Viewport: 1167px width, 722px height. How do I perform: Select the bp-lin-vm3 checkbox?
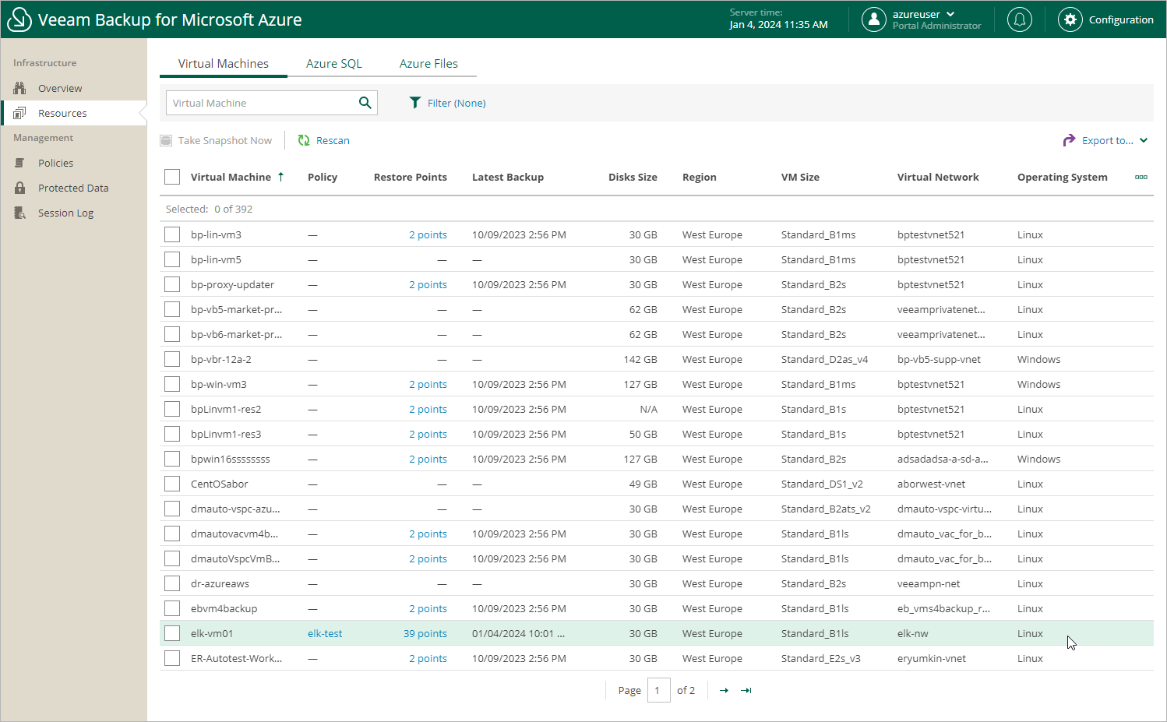point(172,234)
